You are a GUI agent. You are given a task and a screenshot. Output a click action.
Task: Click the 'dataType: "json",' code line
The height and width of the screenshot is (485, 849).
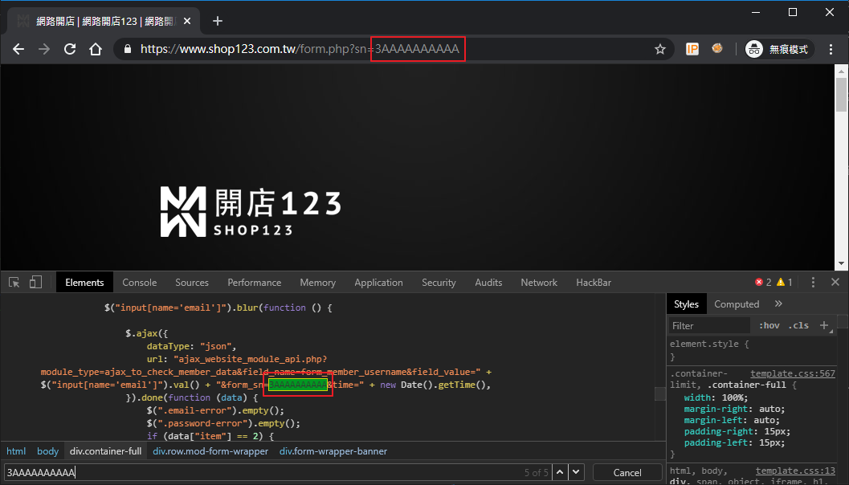point(191,346)
